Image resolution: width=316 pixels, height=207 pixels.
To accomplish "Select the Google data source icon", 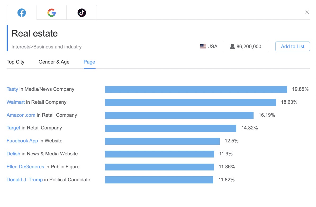I will (52, 12).
